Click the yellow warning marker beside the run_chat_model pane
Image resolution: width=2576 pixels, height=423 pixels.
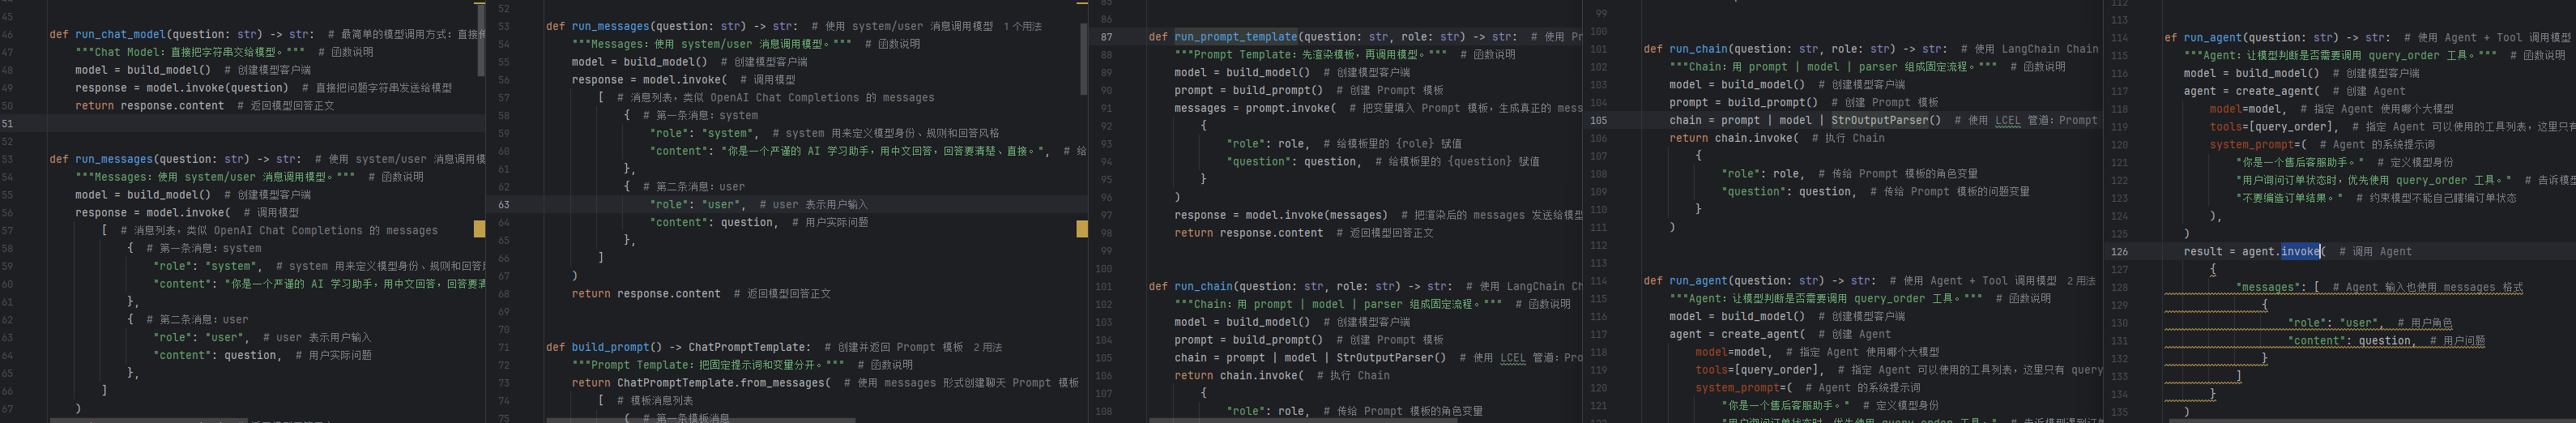pyautogui.click(x=480, y=229)
